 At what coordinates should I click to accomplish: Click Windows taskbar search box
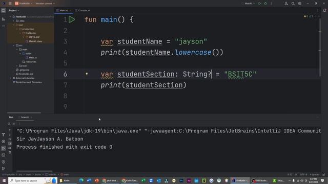coord(32,180)
